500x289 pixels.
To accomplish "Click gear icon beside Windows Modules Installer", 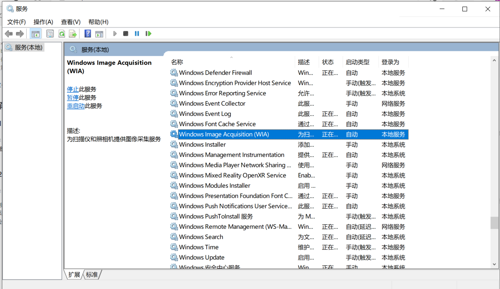I will pos(174,185).
